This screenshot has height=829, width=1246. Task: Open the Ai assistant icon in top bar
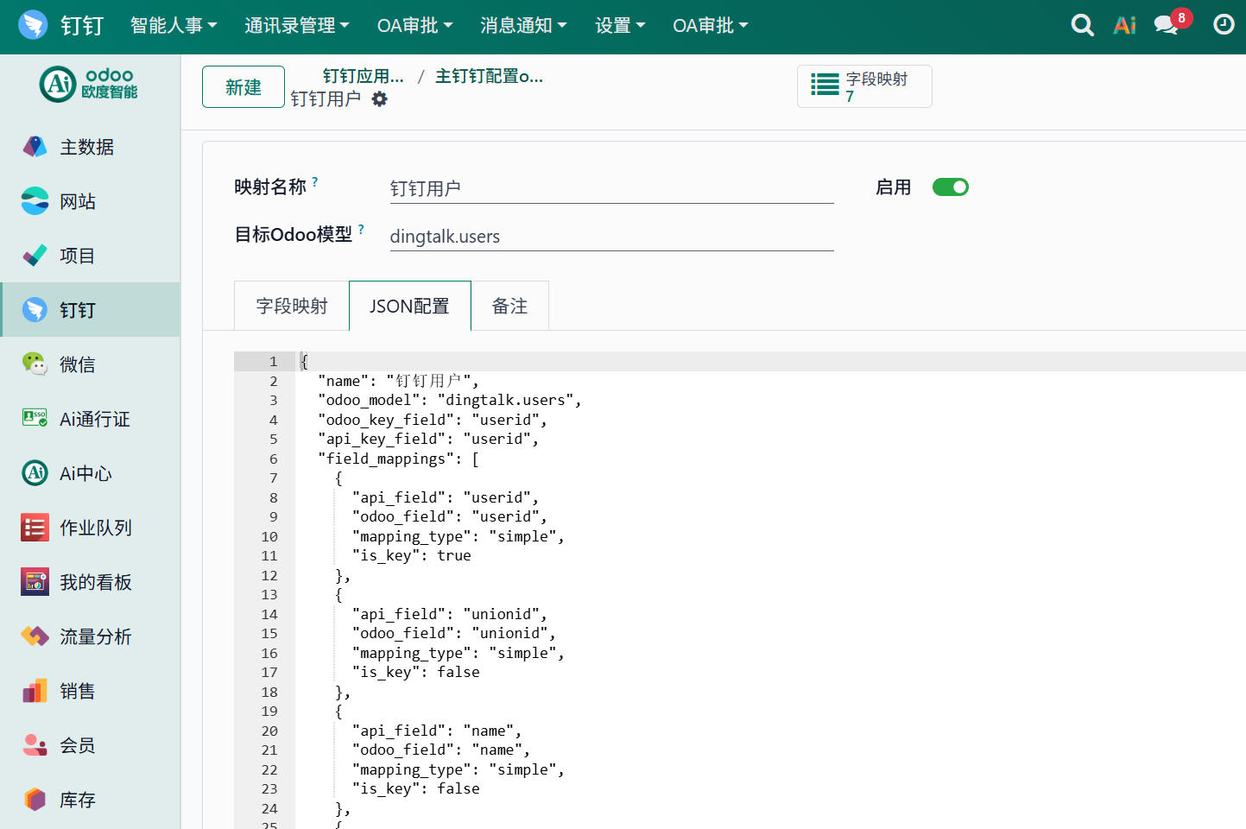[1125, 25]
